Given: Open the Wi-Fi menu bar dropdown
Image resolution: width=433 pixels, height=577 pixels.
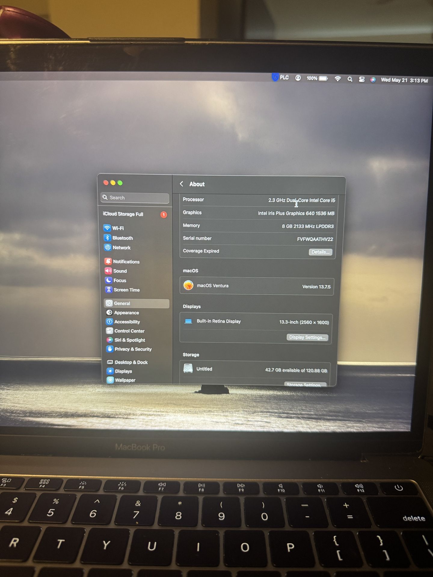Looking at the screenshot, I should 338,79.
